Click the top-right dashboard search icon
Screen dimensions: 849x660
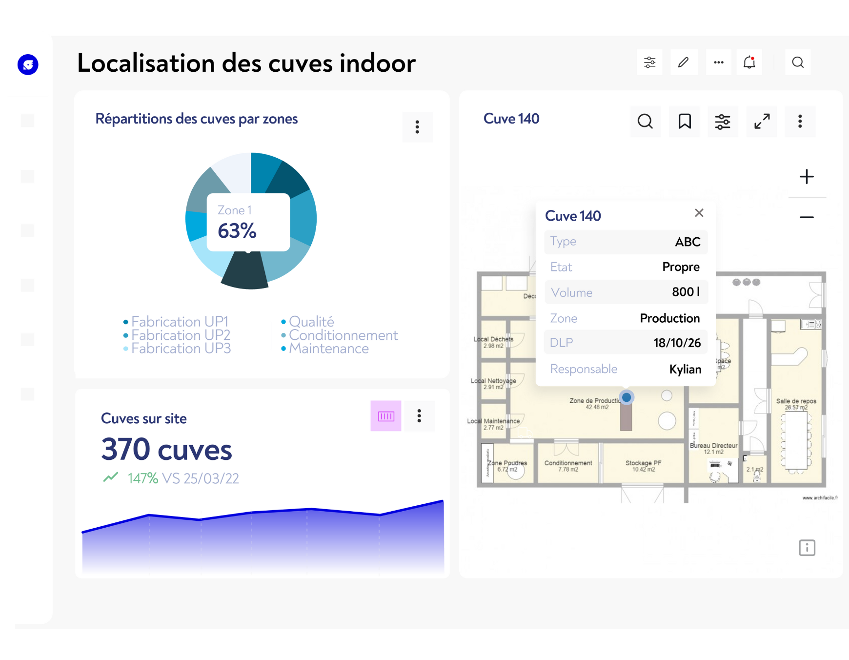[798, 62]
